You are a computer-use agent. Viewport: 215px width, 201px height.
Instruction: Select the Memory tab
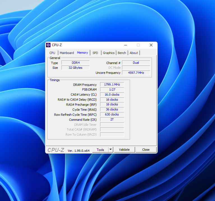82,53
